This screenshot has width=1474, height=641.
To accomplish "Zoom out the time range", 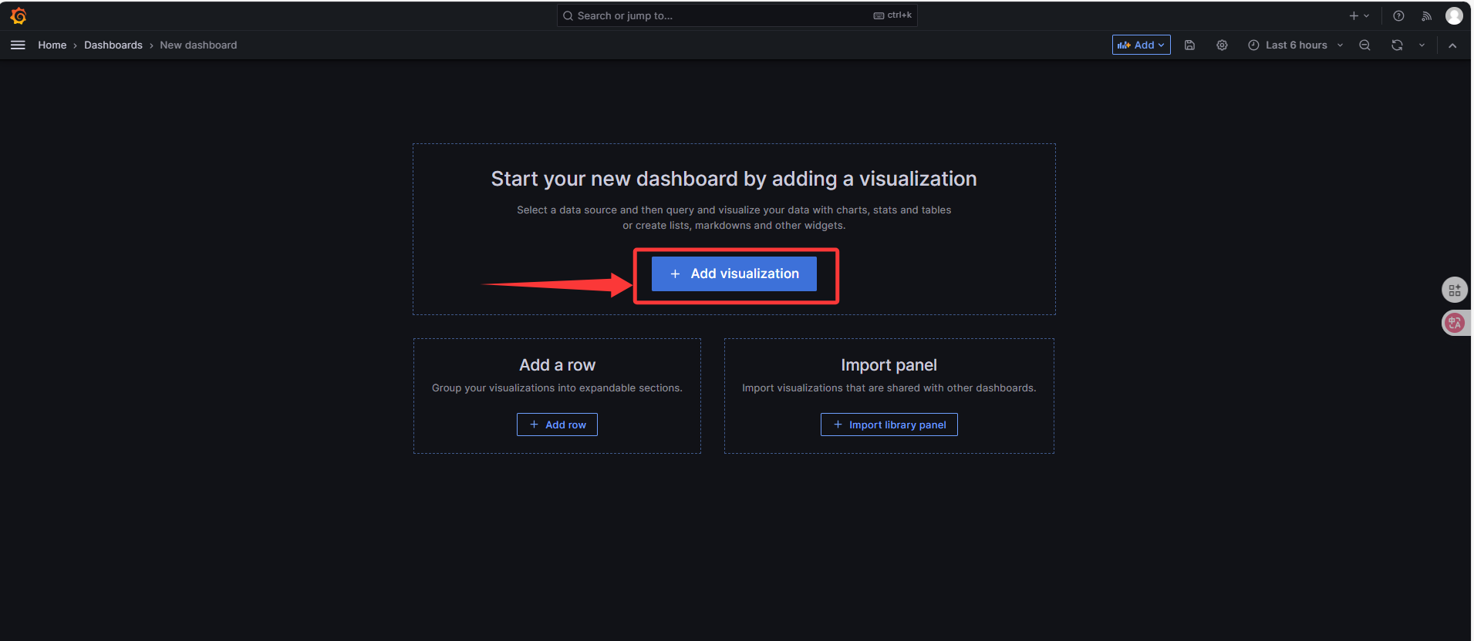I will pos(1364,45).
